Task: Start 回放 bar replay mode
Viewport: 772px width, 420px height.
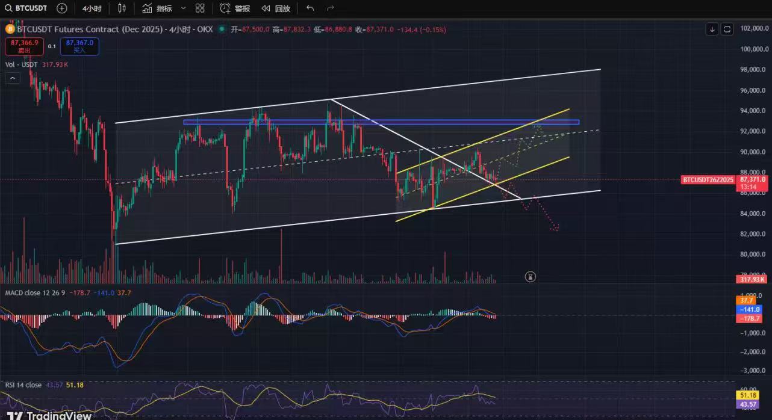Action: (276, 8)
